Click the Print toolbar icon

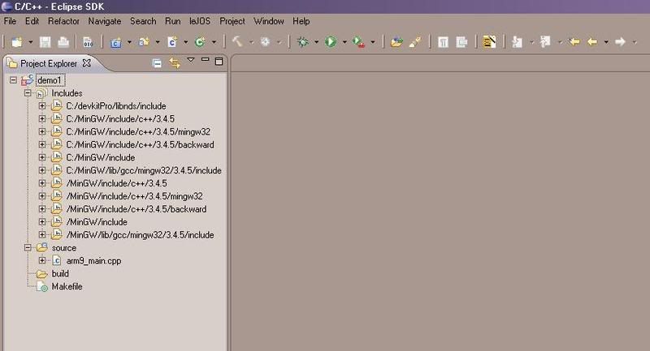63,42
